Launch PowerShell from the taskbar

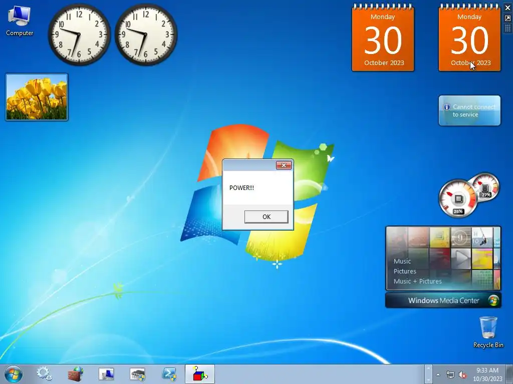click(169, 374)
